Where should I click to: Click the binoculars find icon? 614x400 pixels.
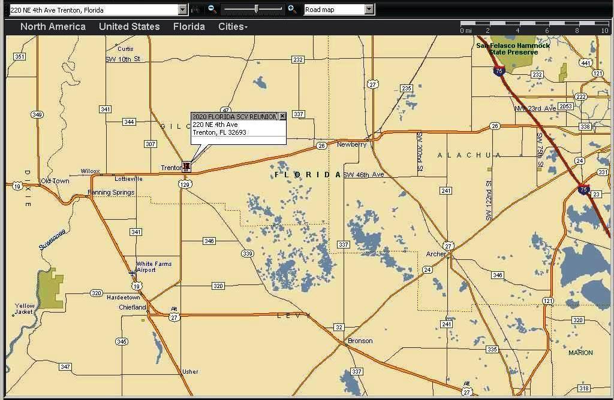pos(195,9)
